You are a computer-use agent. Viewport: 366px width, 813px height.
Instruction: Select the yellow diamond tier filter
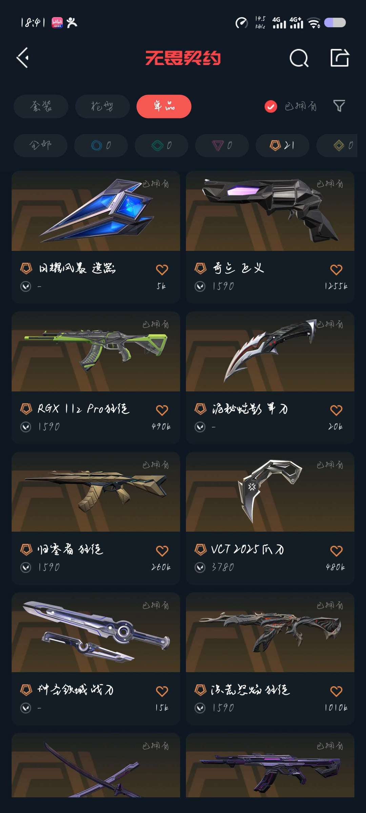pyautogui.click(x=337, y=145)
